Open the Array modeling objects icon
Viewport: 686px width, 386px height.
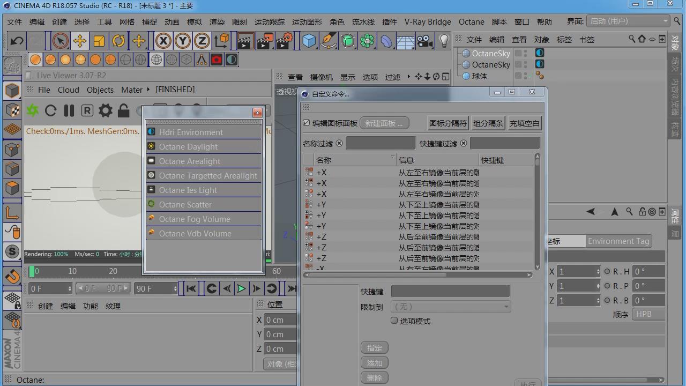[x=367, y=41]
